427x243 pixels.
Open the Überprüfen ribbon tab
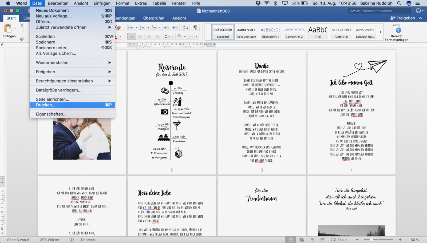[154, 18]
